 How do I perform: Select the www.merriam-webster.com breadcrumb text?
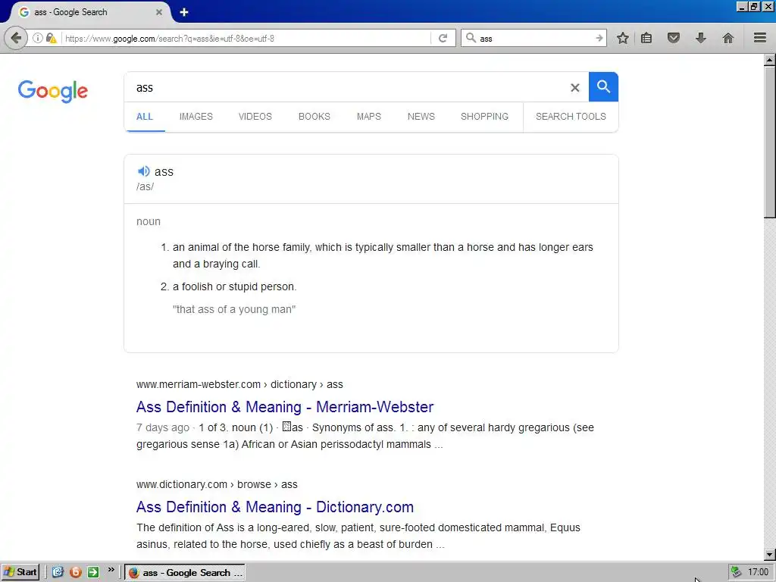click(199, 384)
